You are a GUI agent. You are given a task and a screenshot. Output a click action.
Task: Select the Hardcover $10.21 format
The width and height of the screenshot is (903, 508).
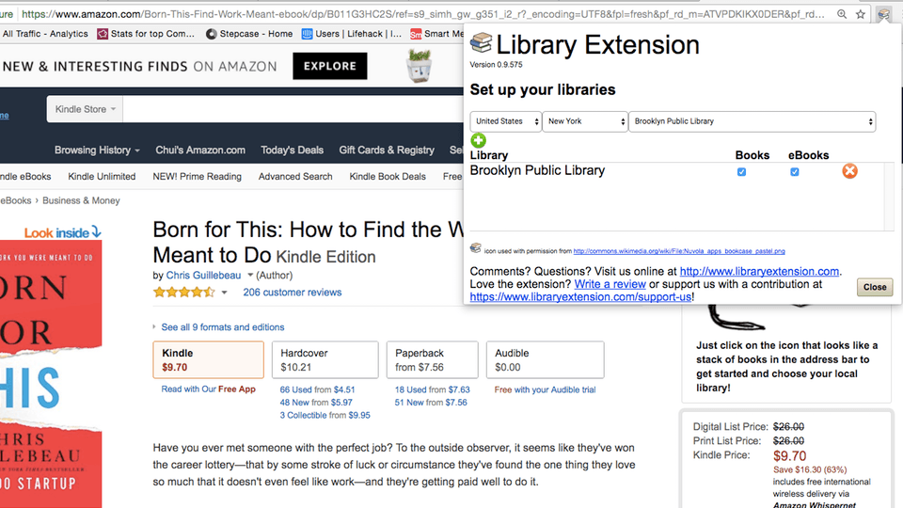pyautogui.click(x=325, y=360)
